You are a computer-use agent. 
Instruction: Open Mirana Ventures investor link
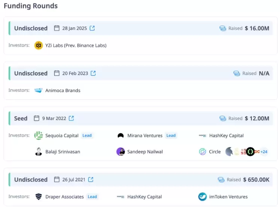click(x=145, y=136)
